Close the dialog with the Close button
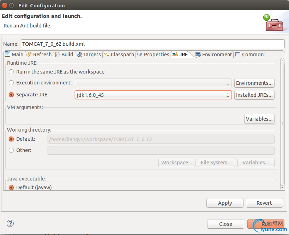 coord(225,224)
